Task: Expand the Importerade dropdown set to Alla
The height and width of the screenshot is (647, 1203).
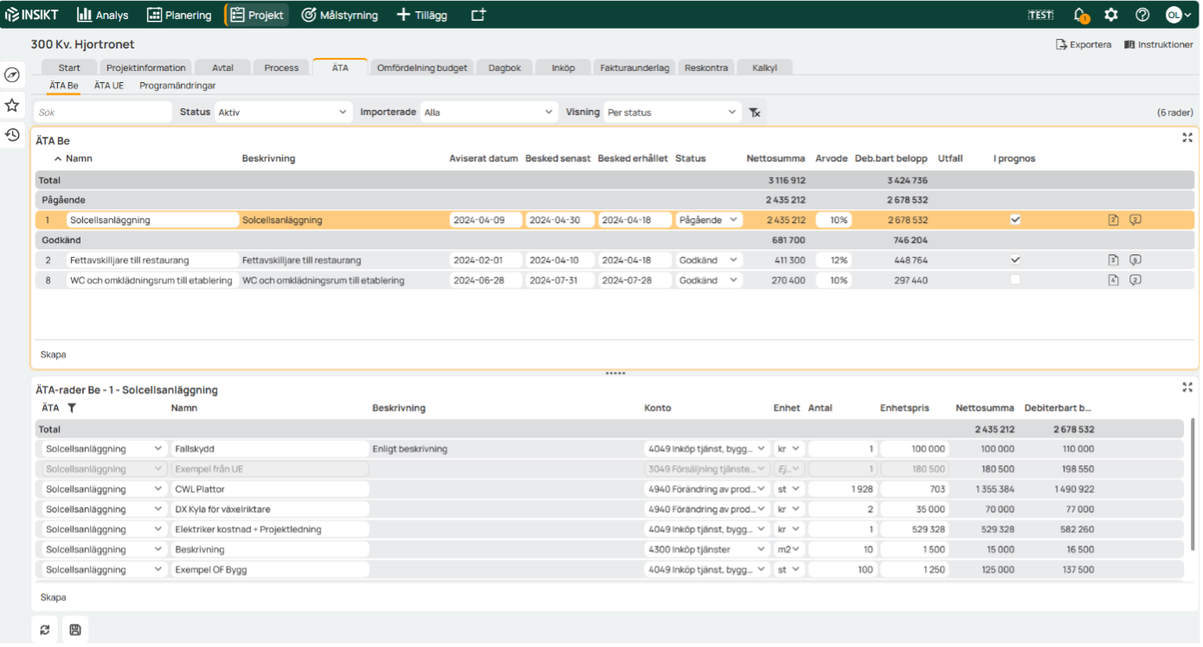Action: pos(488,112)
